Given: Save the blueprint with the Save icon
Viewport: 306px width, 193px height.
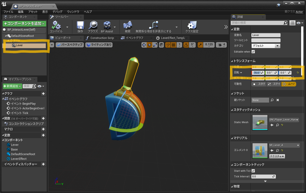Looking at the screenshot, I should (x=80, y=25).
